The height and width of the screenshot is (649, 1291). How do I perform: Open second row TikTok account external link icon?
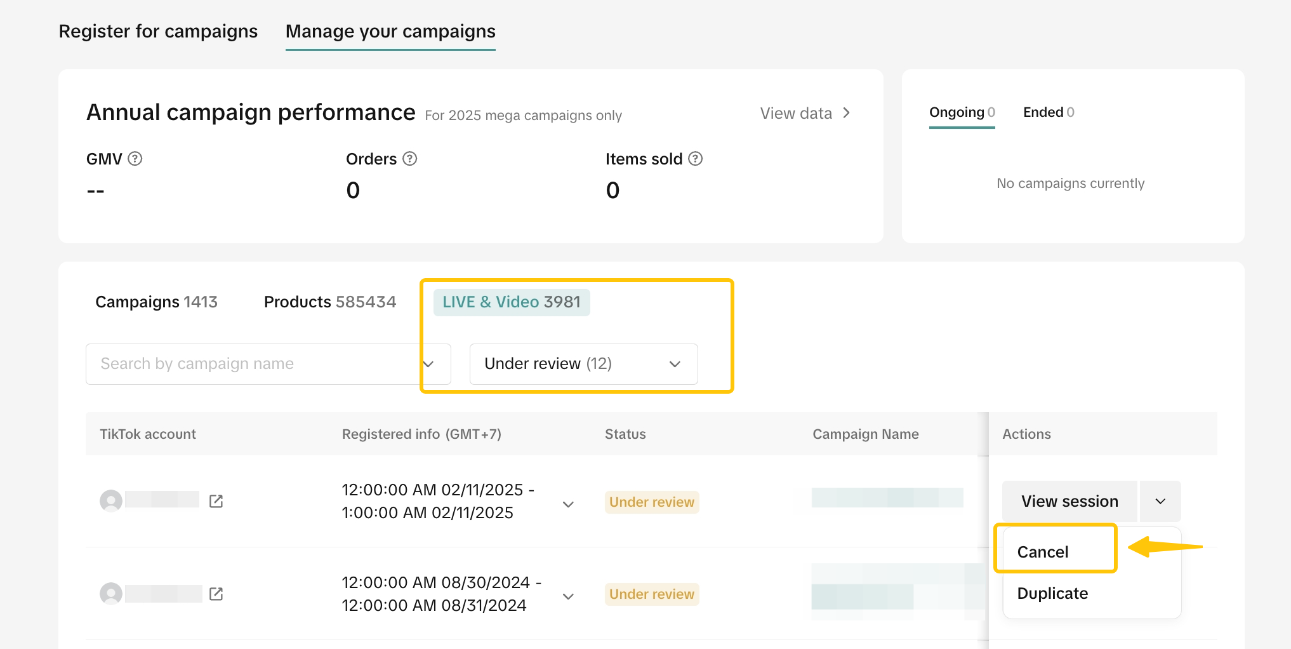tap(216, 594)
